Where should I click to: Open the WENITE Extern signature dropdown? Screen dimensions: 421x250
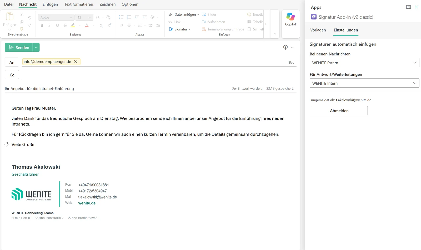(364, 63)
